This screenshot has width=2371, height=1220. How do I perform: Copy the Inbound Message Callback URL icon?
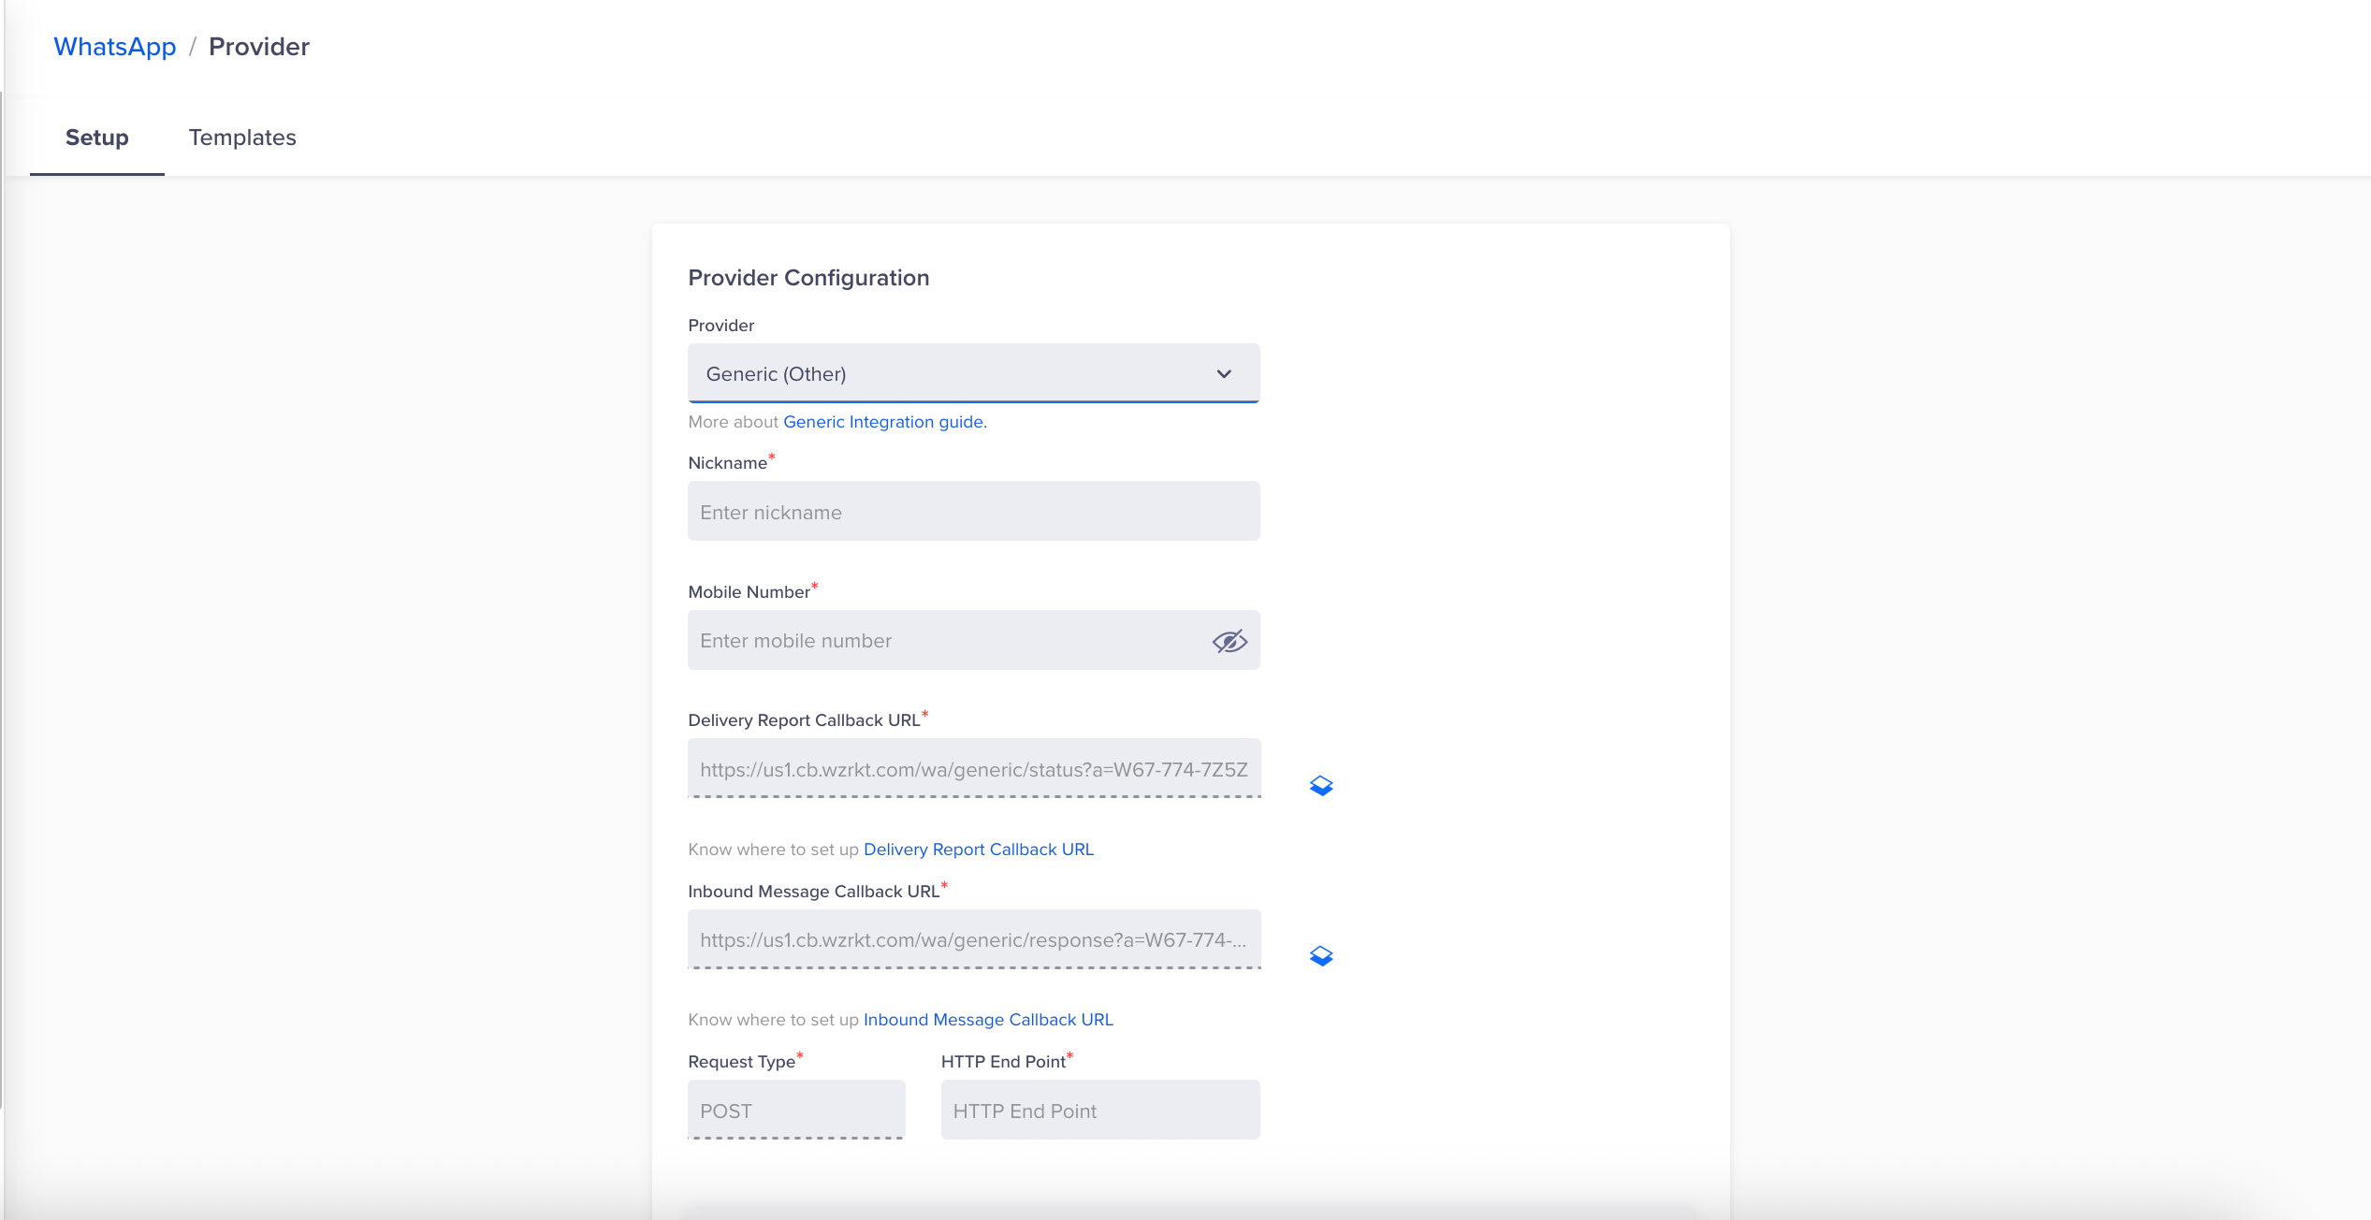1320,956
